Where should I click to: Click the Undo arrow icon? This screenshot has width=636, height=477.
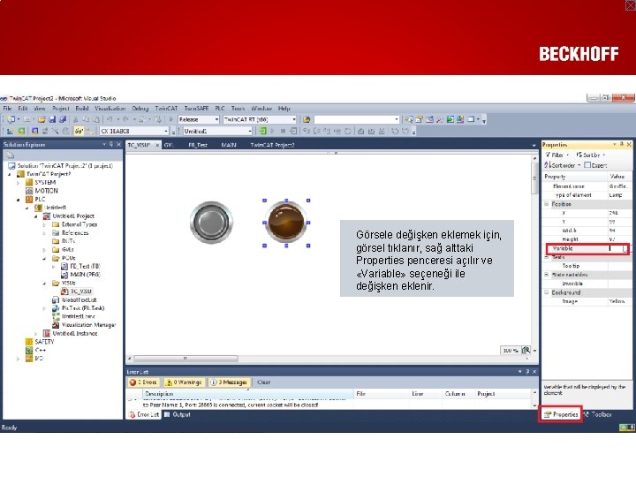[x=110, y=119]
